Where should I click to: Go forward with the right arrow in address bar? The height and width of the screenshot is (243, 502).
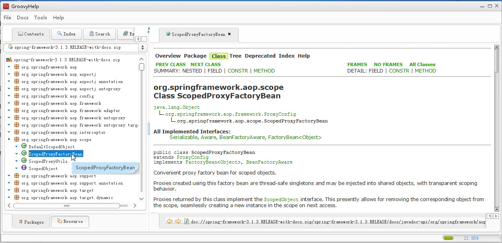pos(178,222)
